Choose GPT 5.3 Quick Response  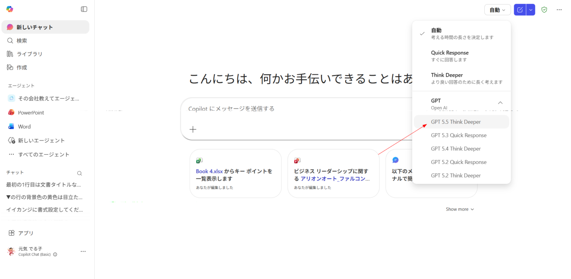[461, 135]
